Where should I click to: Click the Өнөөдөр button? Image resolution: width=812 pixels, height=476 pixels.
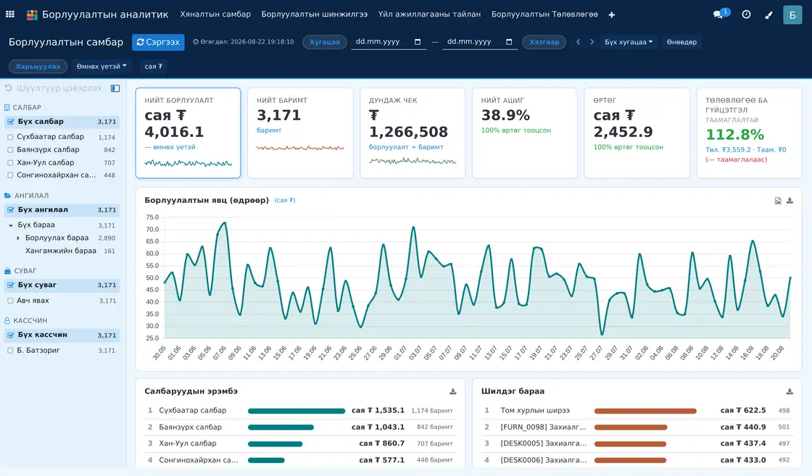[x=681, y=42]
